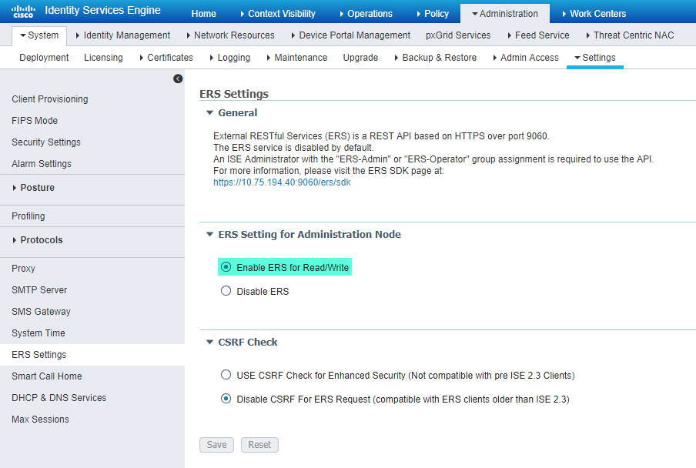
Task: Open the Logging menu
Action: pyautogui.click(x=230, y=58)
